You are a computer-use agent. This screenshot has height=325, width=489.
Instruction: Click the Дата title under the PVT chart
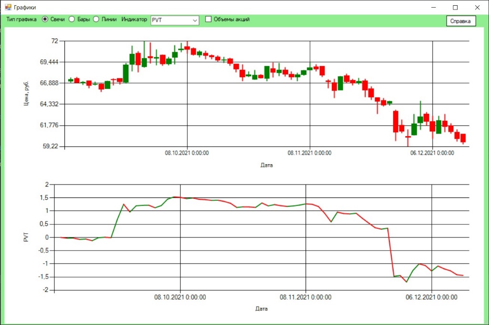point(261,309)
